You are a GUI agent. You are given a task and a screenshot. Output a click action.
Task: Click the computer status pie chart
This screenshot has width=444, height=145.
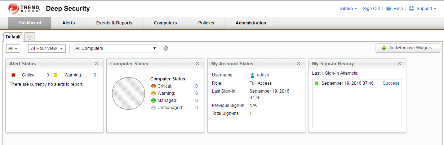(128, 93)
